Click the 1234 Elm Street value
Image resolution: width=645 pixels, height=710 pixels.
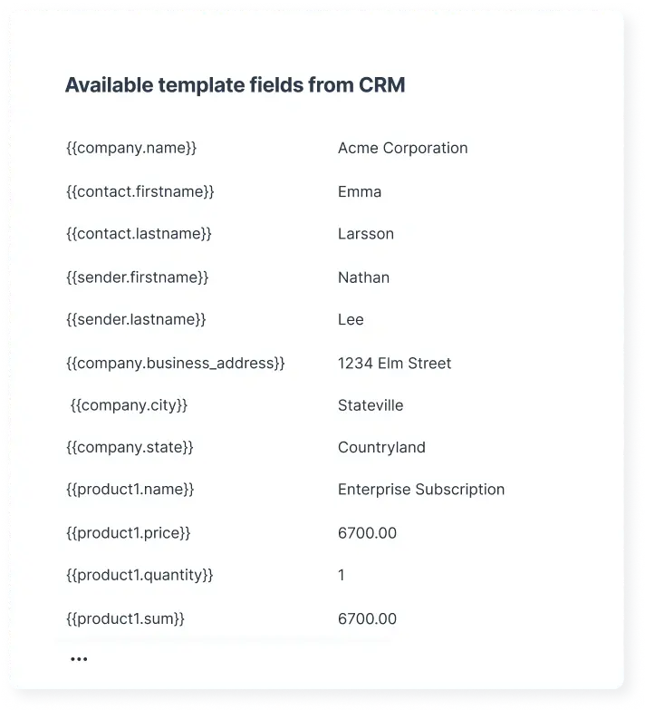pos(394,363)
